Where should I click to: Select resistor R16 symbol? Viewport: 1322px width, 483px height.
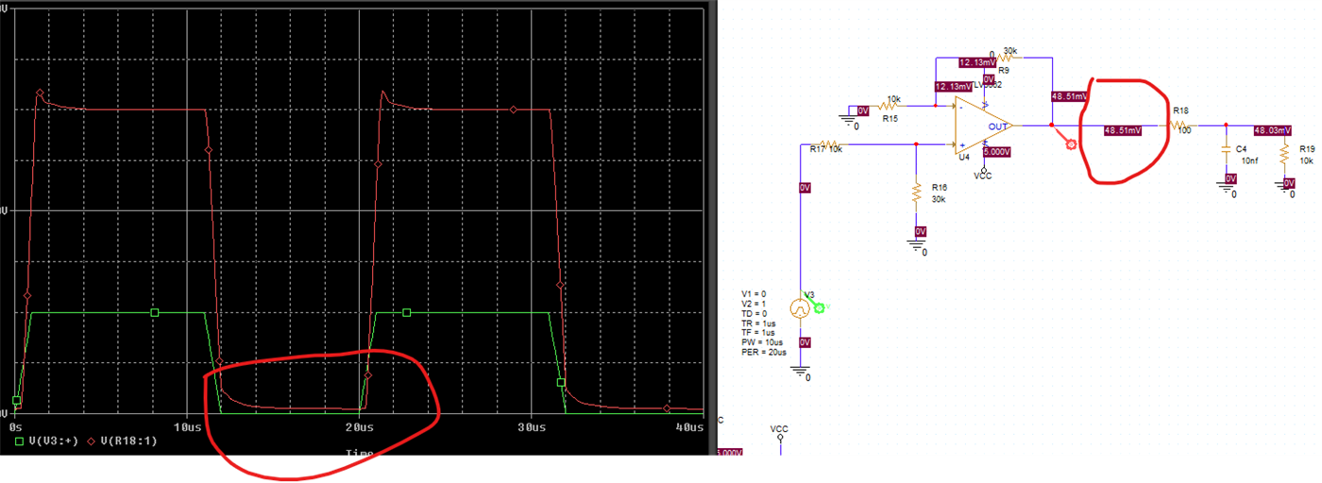pyautogui.click(x=915, y=192)
